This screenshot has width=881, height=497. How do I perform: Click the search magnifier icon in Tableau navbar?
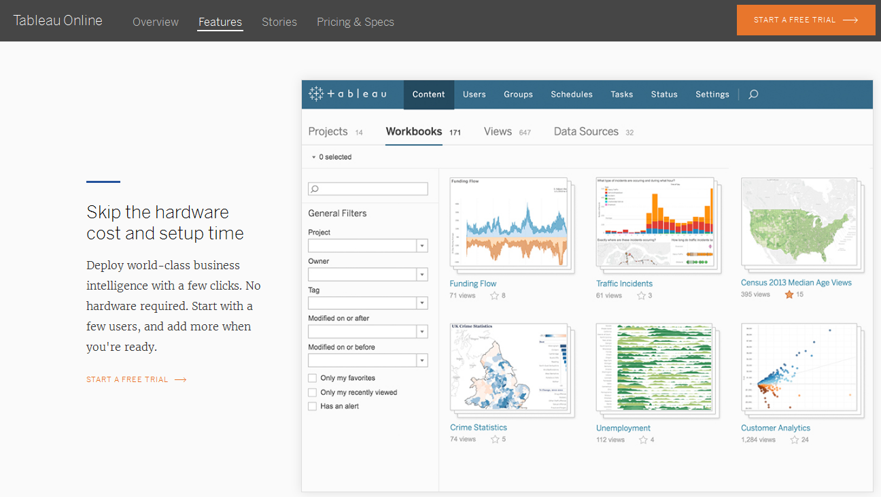click(753, 95)
